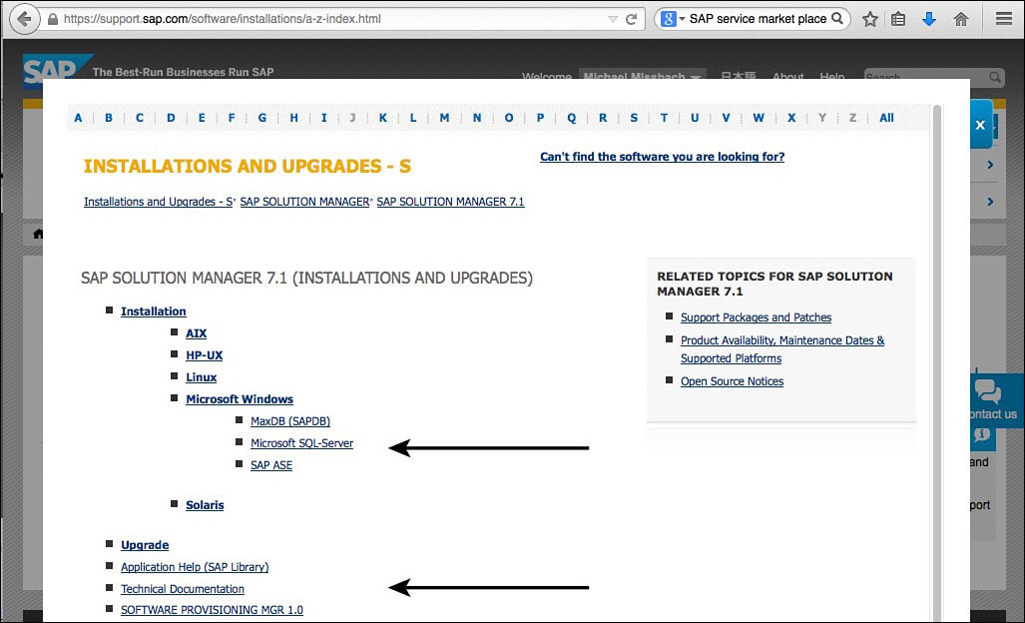Screen dimensions: 1025x623
Task: Click the address bar URL field
Action: point(326,19)
